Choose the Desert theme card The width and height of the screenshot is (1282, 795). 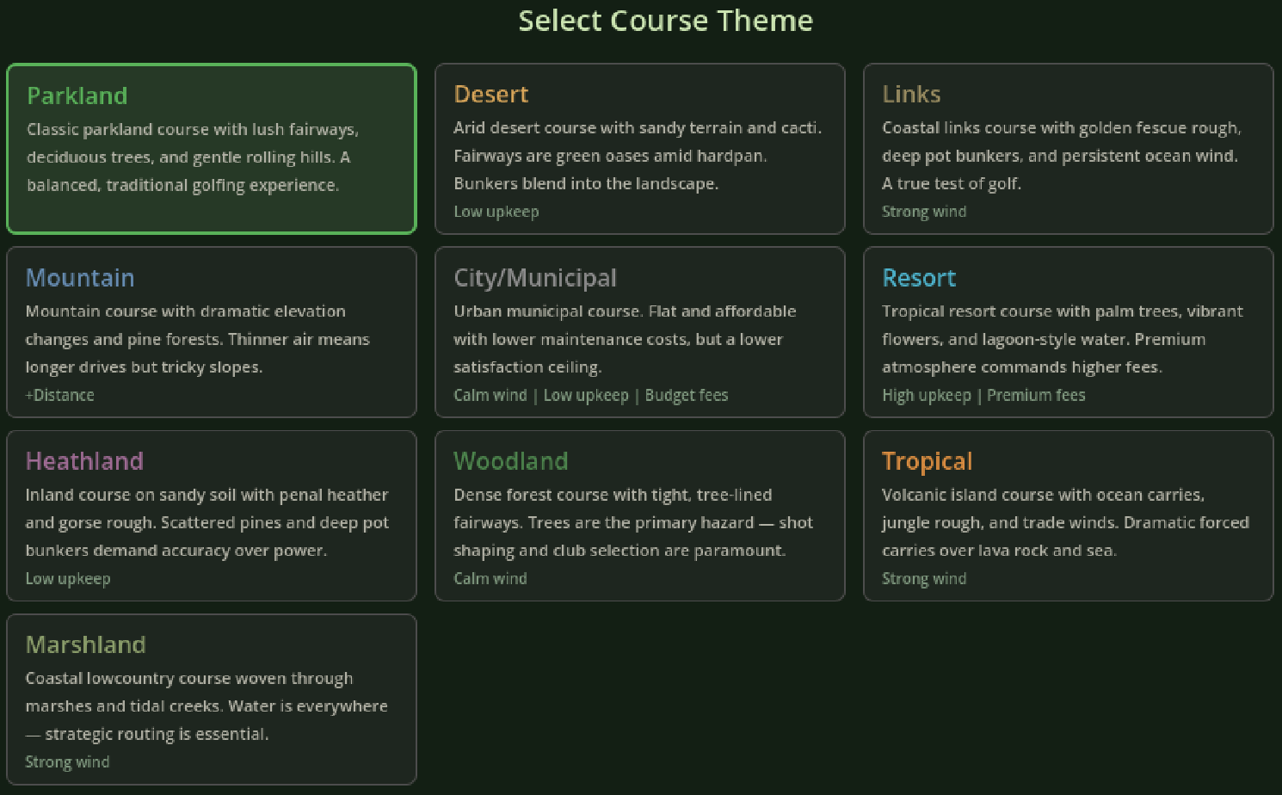tap(639, 148)
